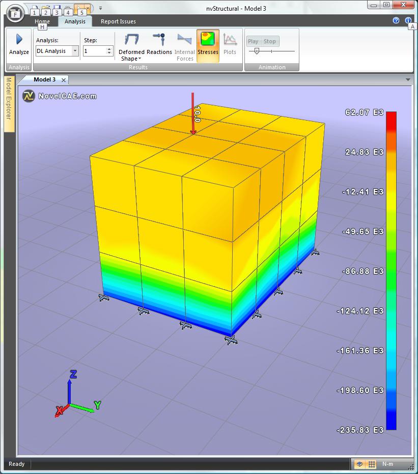Open the Plots results icon
The width and height of the screenshot is (418, 474).
click(x=230, y=45)
